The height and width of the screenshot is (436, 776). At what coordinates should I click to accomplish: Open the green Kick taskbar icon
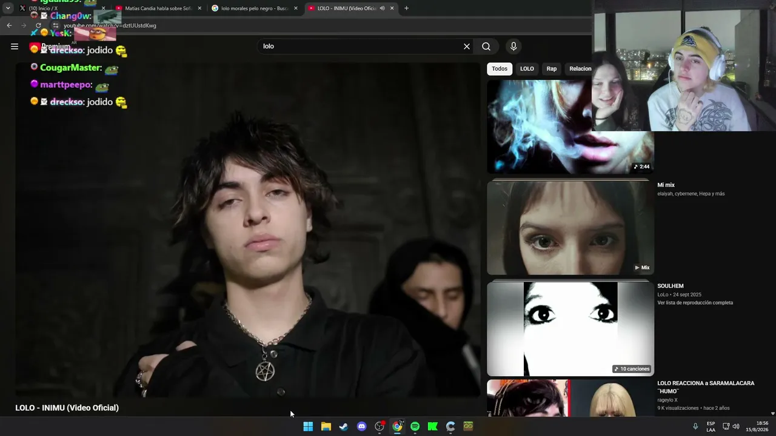pyautogui.click(x=433, y=426)
